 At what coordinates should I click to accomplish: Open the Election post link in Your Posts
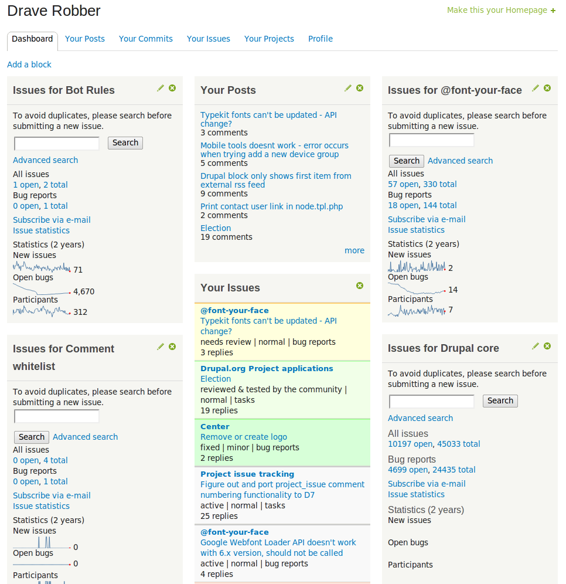tap(216, 228)
